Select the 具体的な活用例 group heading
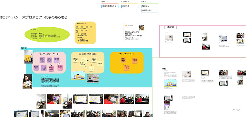This screenshot has width=246, height=117. click(88, 54)
